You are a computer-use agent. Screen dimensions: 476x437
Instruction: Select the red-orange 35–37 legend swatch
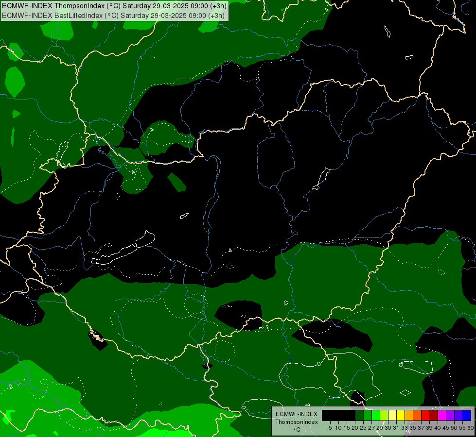tap(417, 415)
